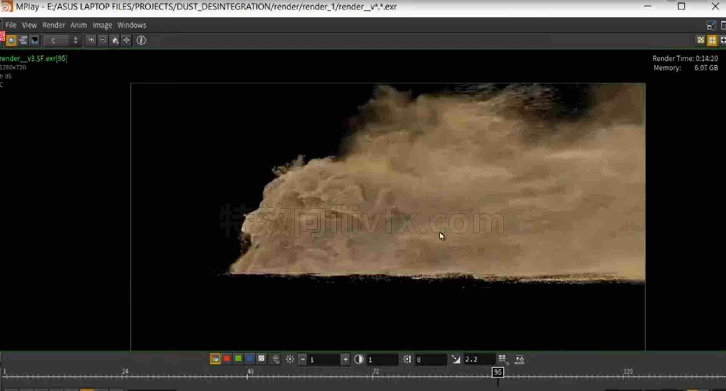Open the Image menu
The height and width of the screenshot is (391, 726).
[102, 25]
